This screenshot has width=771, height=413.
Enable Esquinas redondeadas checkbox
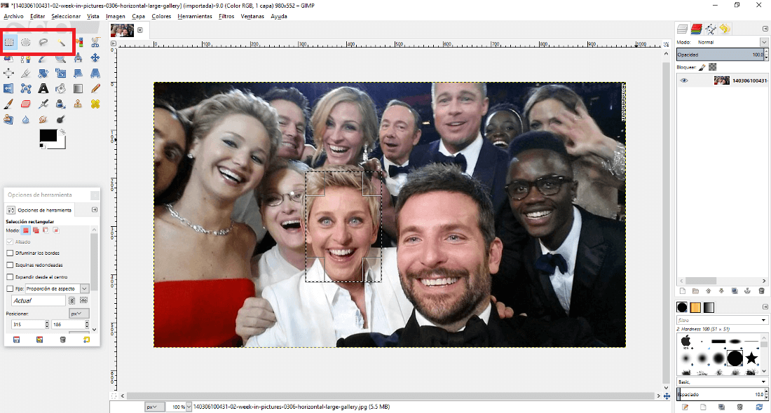[10, 265]
